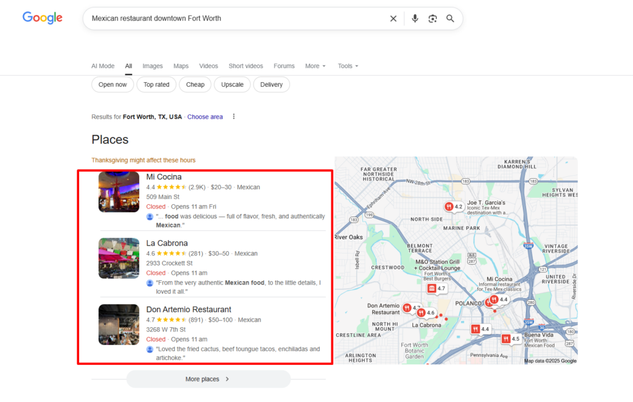Screen dimensions: 633x402
Task: Click the magnifying glass search icon
Action: coord(450,19)
